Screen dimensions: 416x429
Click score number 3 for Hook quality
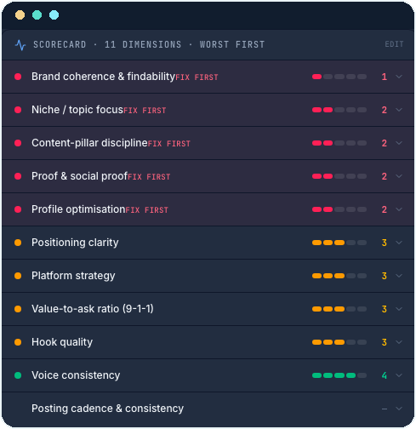coord(385,342)
